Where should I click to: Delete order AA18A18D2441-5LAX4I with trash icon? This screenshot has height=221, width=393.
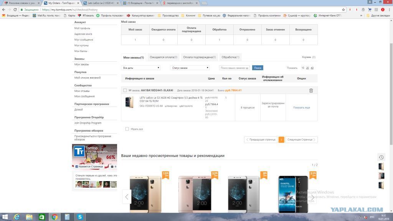[x=311, y=91]
